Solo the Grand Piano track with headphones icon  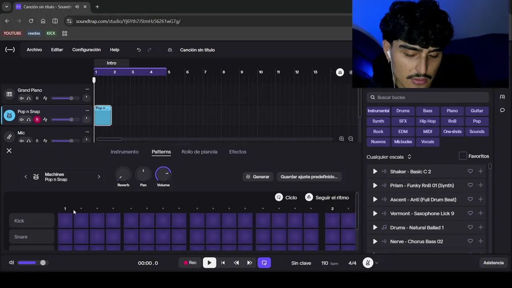28,98
